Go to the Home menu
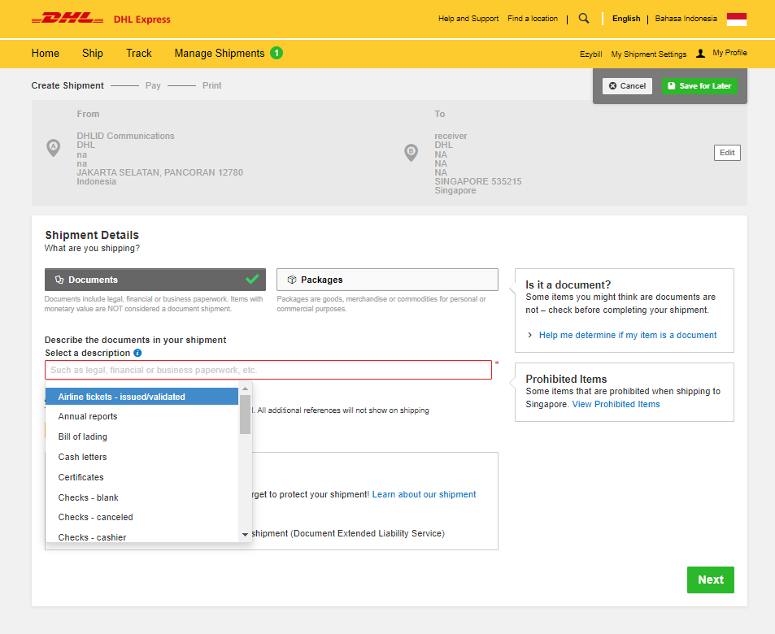This screenshot has height=634, width=775. click(46, 54)
